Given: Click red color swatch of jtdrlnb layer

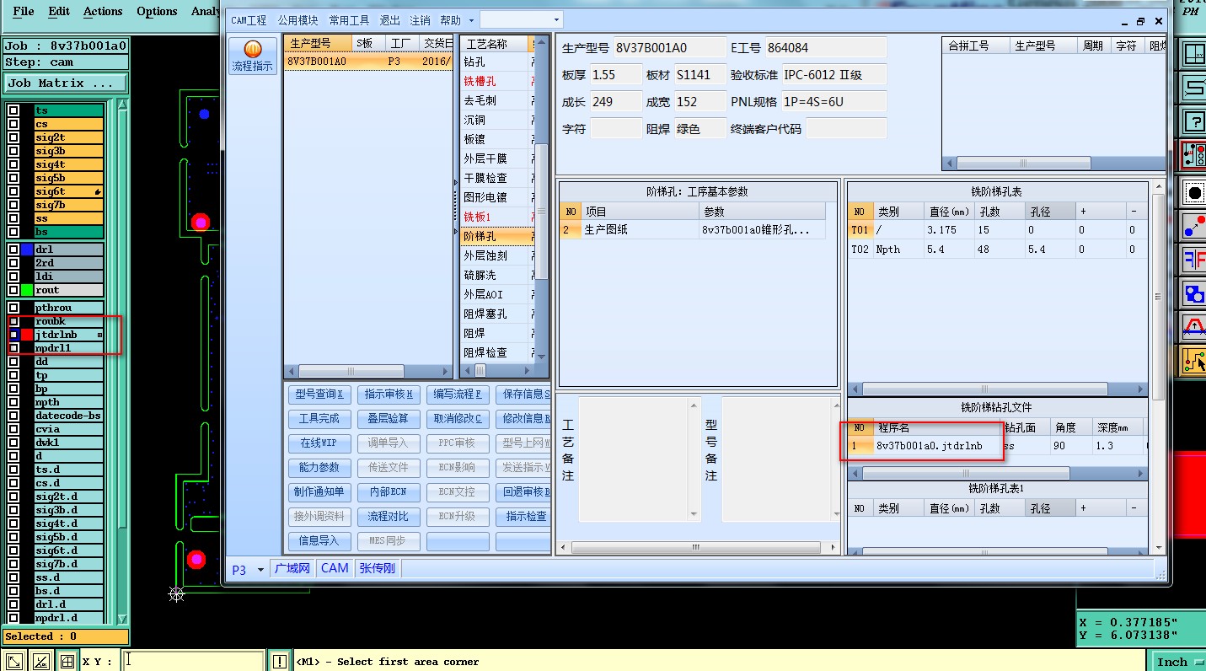Looking at the screenshot, I should 27,335.
